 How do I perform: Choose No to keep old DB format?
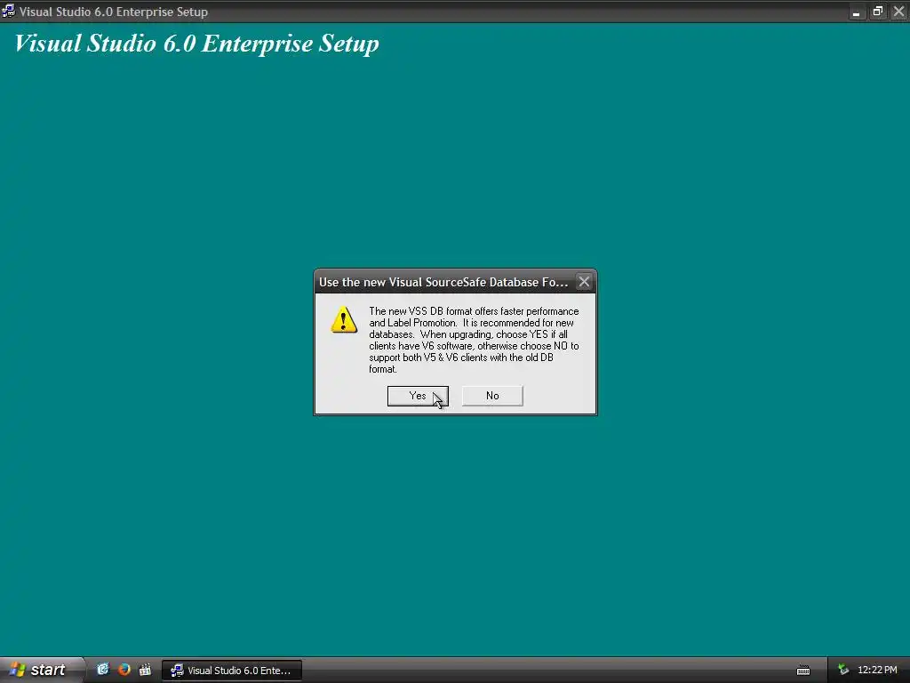pyautogui.click(x=492, y=396)
